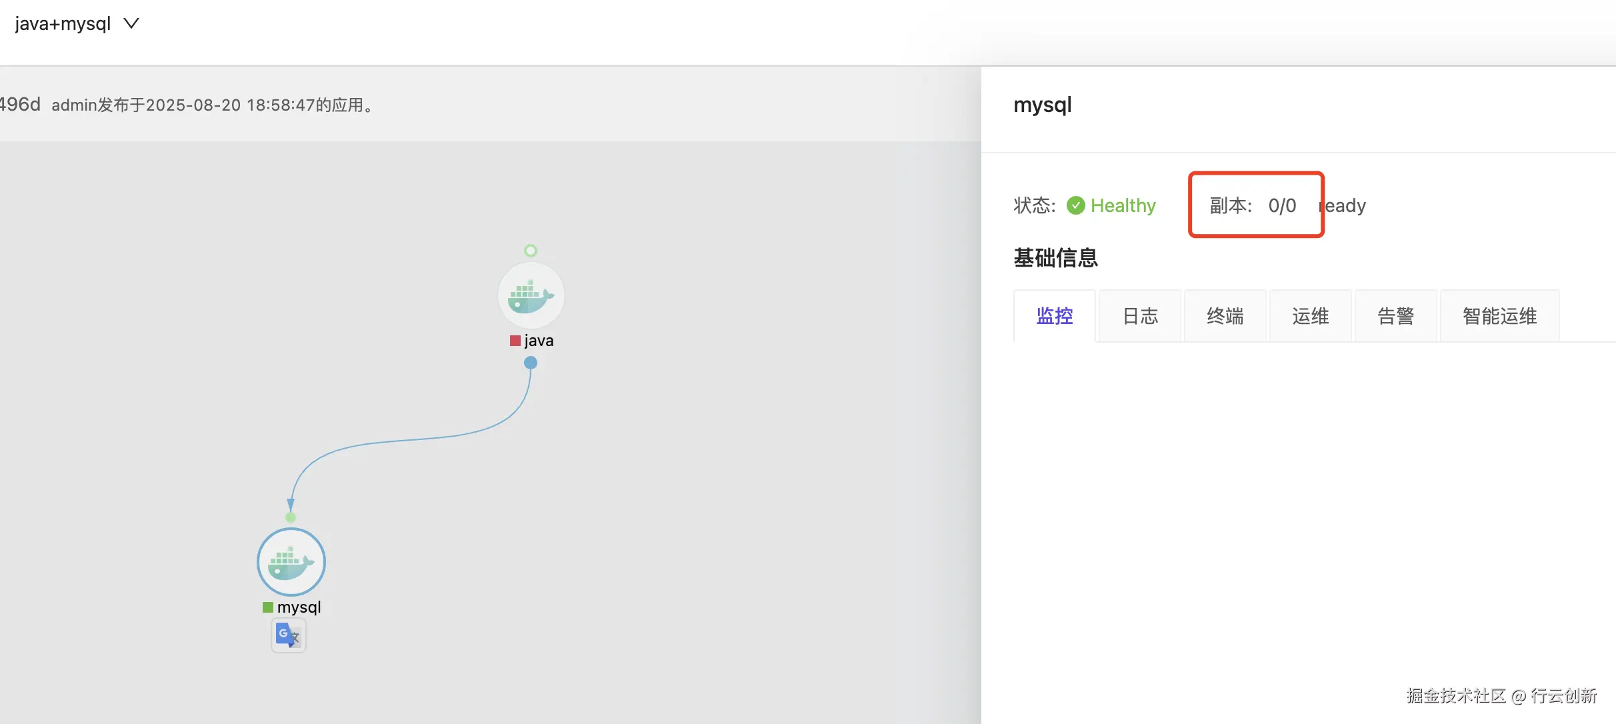Image resolution: width=1616 pixels, height=724 pixels.
Task: Select the 运维 tab
Action: click(1311, 316)
